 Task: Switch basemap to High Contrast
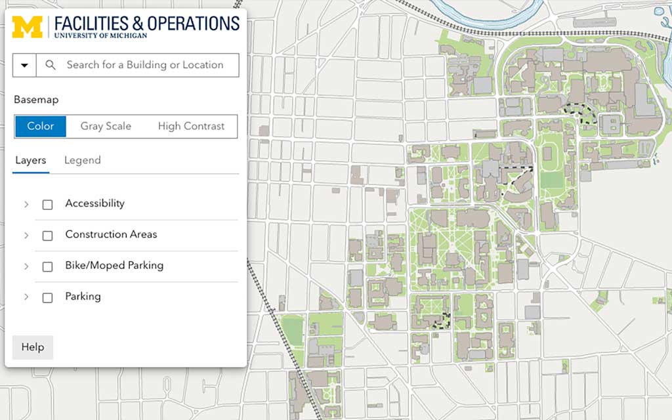click(x=191, y=126)
